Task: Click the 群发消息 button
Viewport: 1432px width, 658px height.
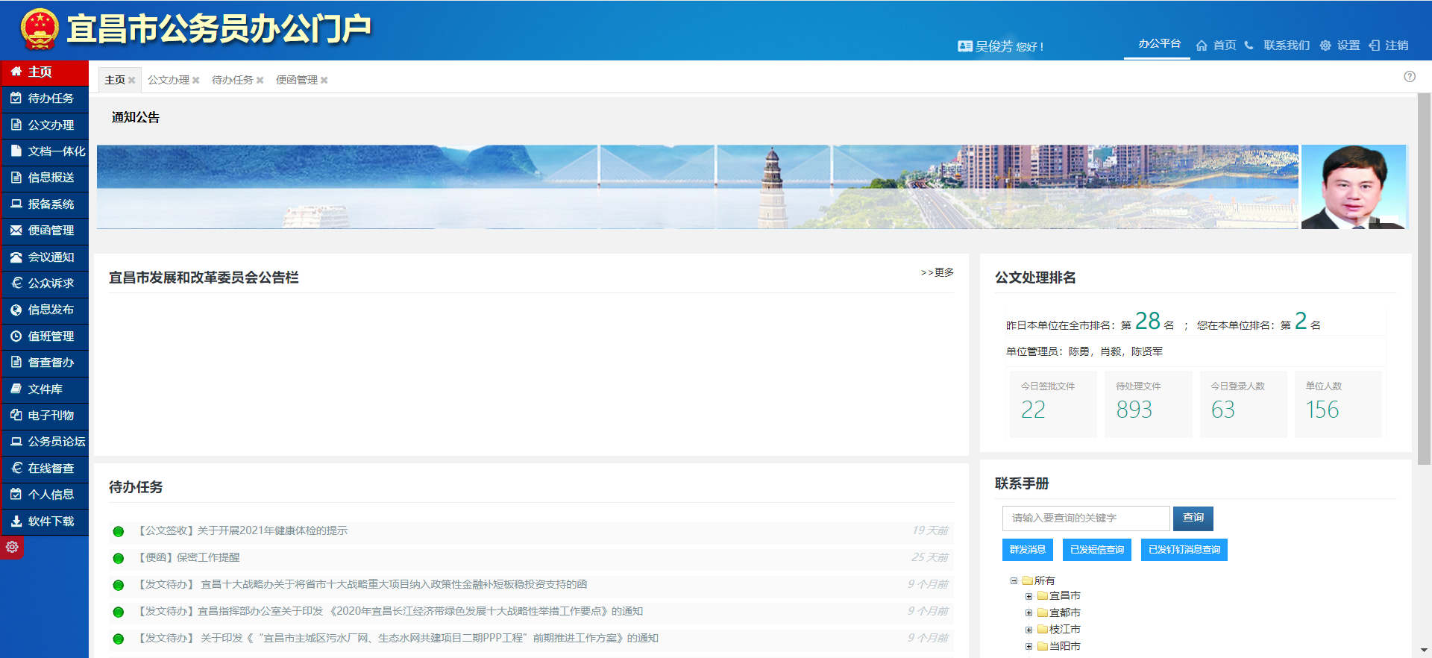Action: pyautogui.click(x=1027, y=550)
